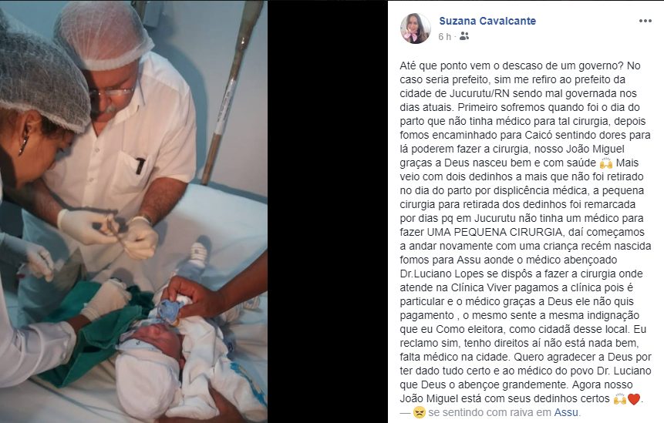This screenshot has width=664, height=423.
Task: Click the 'Clínica Viver' text in the post
Action: pos(475,287)
